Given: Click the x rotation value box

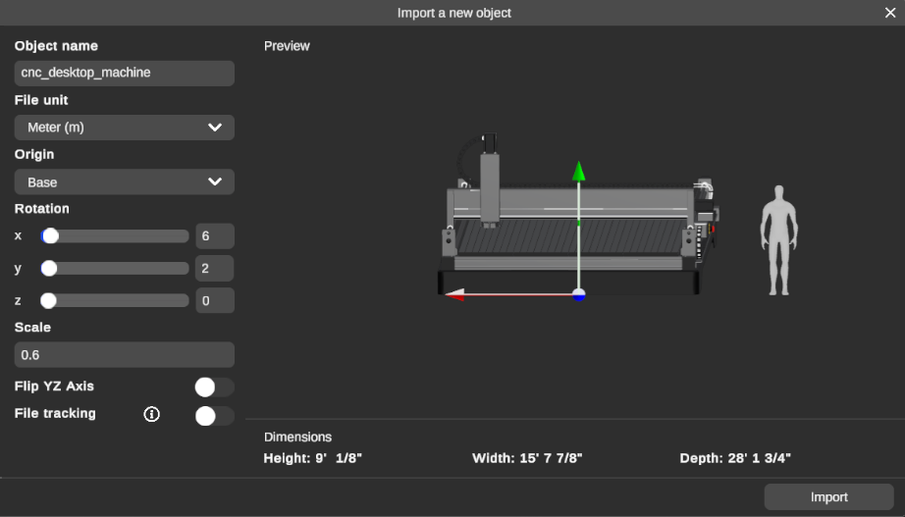Looking at the screenshot, I should pyautogui.click(x=214, y=236).
